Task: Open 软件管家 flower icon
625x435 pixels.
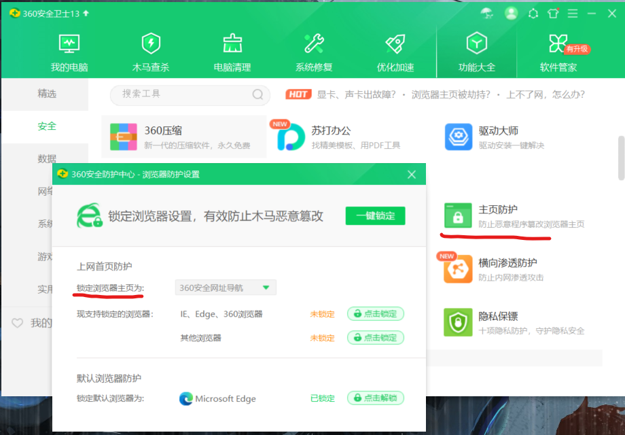Action: click(558, 43)
